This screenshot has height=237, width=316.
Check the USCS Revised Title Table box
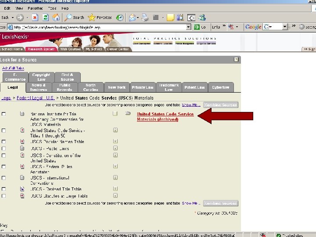tap(4, 189)
